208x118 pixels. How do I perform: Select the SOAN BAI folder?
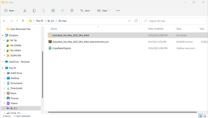pos(16,55)
